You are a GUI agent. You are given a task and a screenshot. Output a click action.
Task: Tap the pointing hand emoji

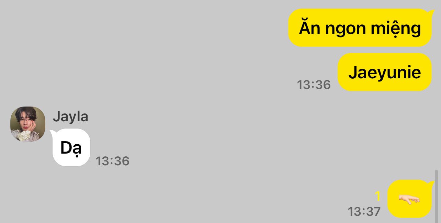pos(409,199)
